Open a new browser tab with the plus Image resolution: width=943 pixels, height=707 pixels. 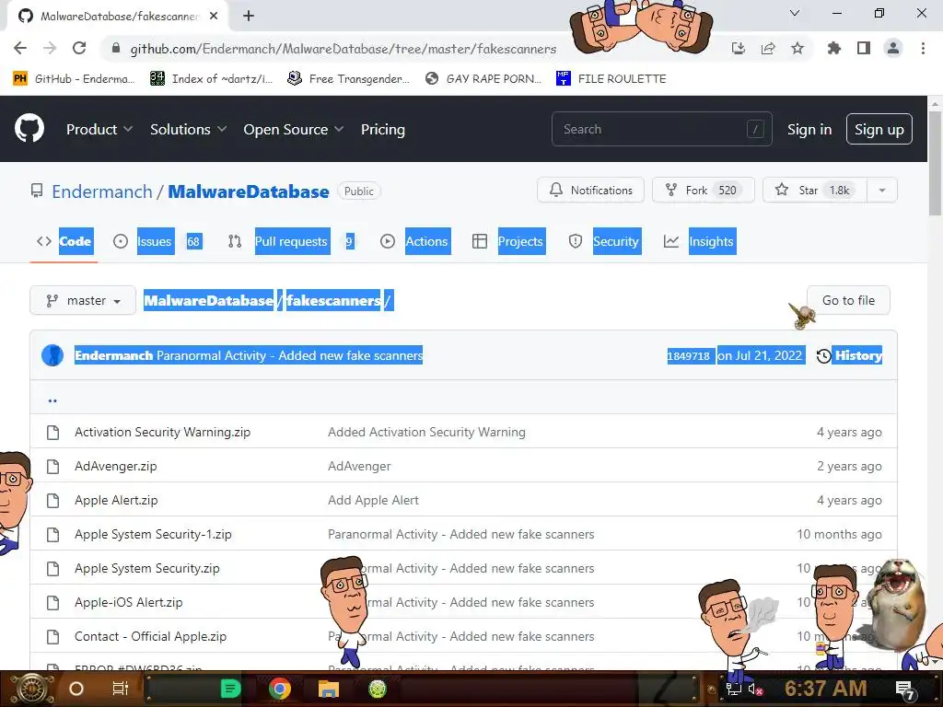(x=249, y=16)
